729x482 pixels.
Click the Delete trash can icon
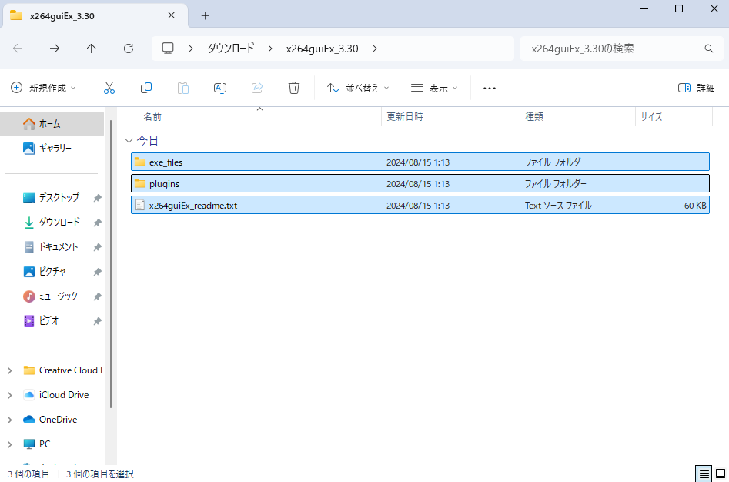coord(294,88)
